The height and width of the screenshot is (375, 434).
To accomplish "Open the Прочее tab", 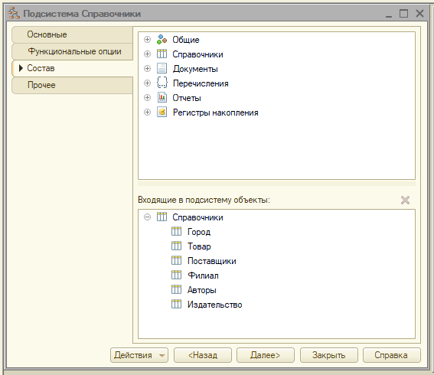I will (x=73, y=85).
